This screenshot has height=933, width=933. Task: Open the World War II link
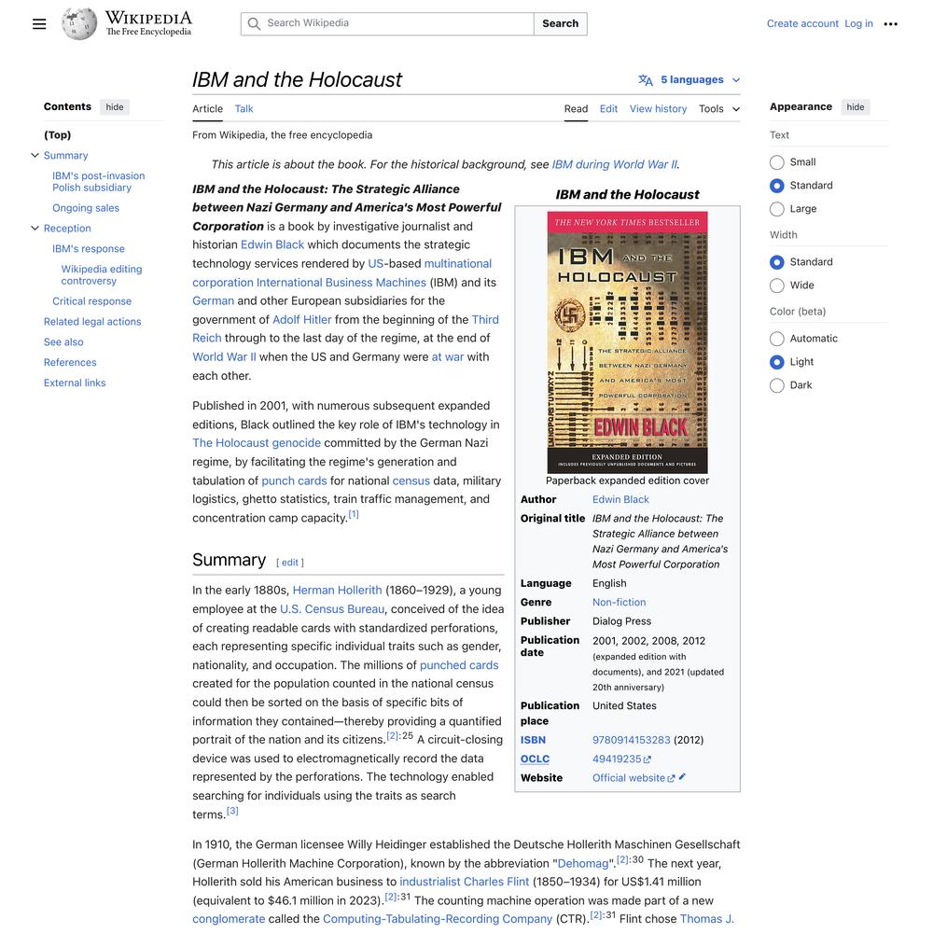tap(224, 357)
